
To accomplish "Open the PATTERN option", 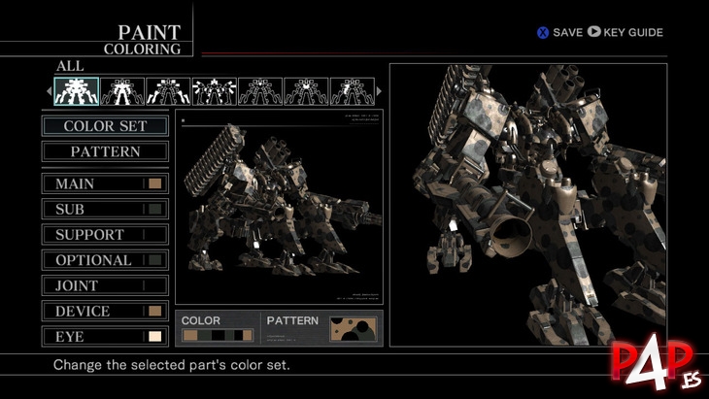I will (105, 151).
